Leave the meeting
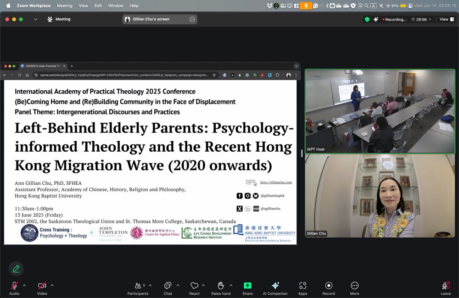The width and height of the screenshot is (459, 298). click(x=446, y=288)
